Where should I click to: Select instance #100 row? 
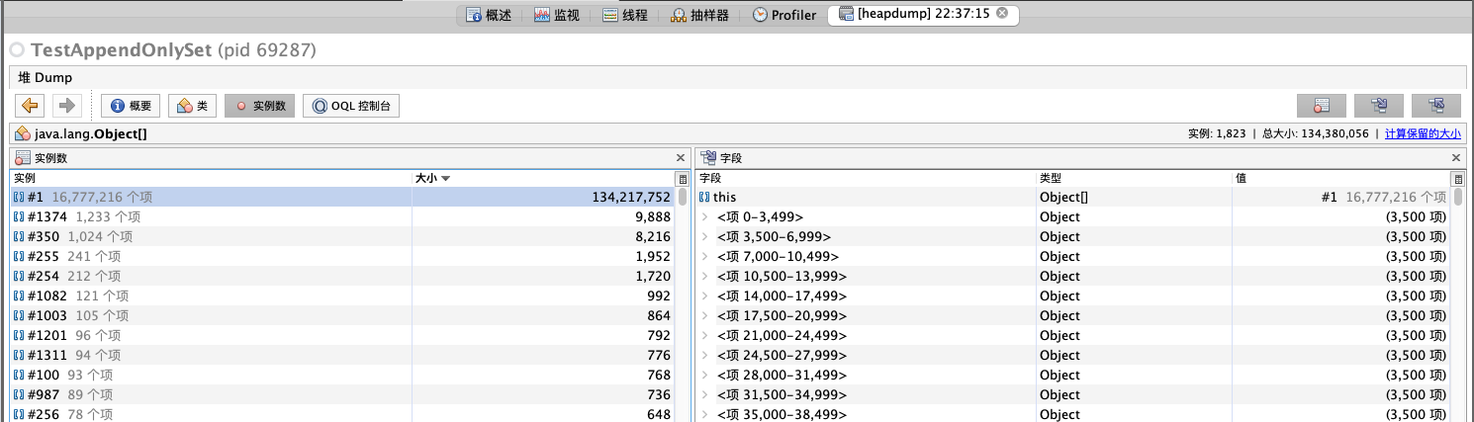coord(342,375)
